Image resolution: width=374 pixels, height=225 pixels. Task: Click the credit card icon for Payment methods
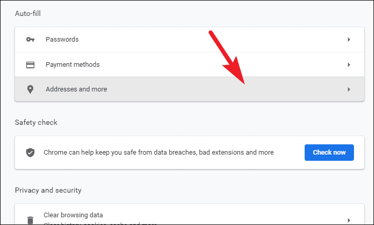pos(30,65)
